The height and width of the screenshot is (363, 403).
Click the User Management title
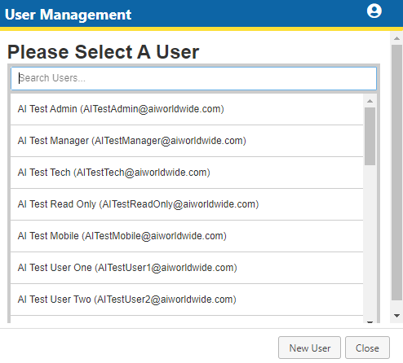(69, 15)
